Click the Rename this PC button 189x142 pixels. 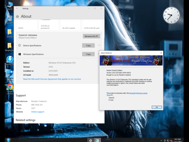(91, 36)
